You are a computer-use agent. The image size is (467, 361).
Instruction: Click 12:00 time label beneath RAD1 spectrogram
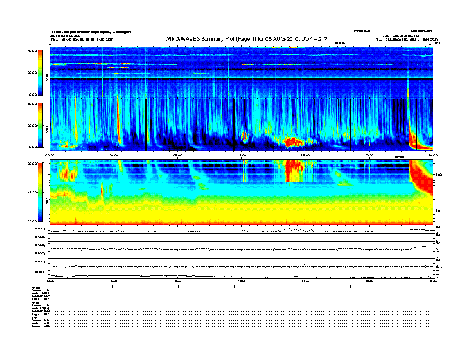pos(242,155)
